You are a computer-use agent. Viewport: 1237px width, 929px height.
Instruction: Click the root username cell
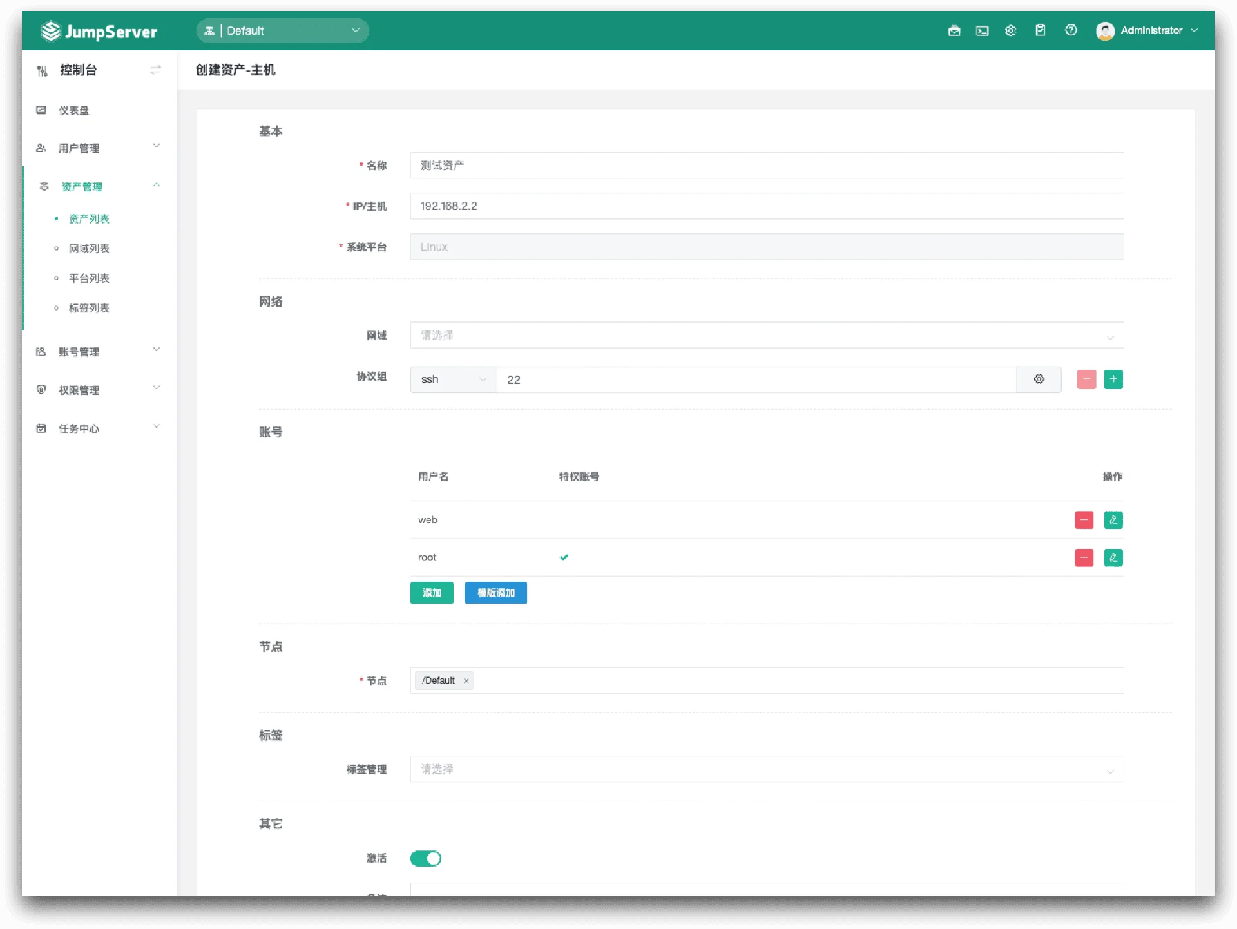(x=427, y=557)
